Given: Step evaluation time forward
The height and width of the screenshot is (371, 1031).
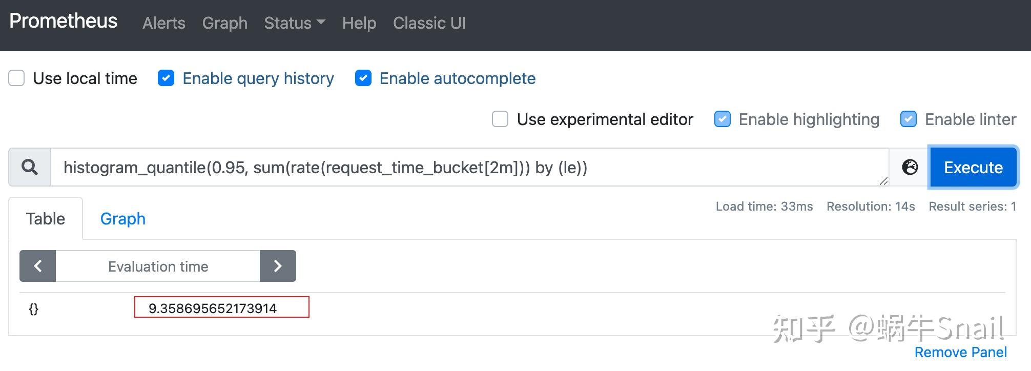Looking at the screenshot, I should (278, 266).
